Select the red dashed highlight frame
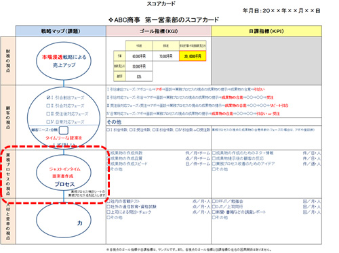The image size is (339, 253). [55, 175]
